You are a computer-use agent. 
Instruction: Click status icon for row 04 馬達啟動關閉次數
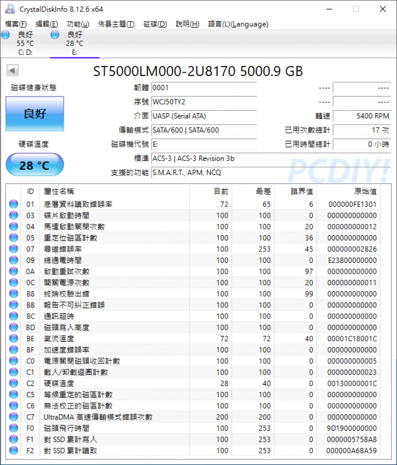(13, 227)
